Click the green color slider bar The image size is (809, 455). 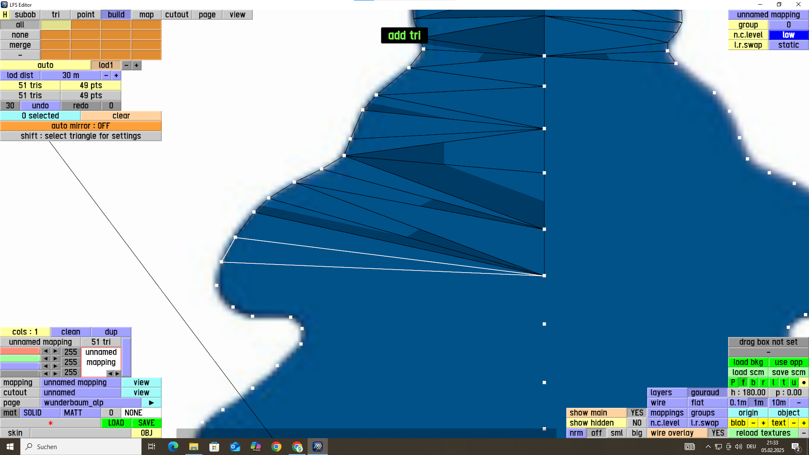point(20,359)
